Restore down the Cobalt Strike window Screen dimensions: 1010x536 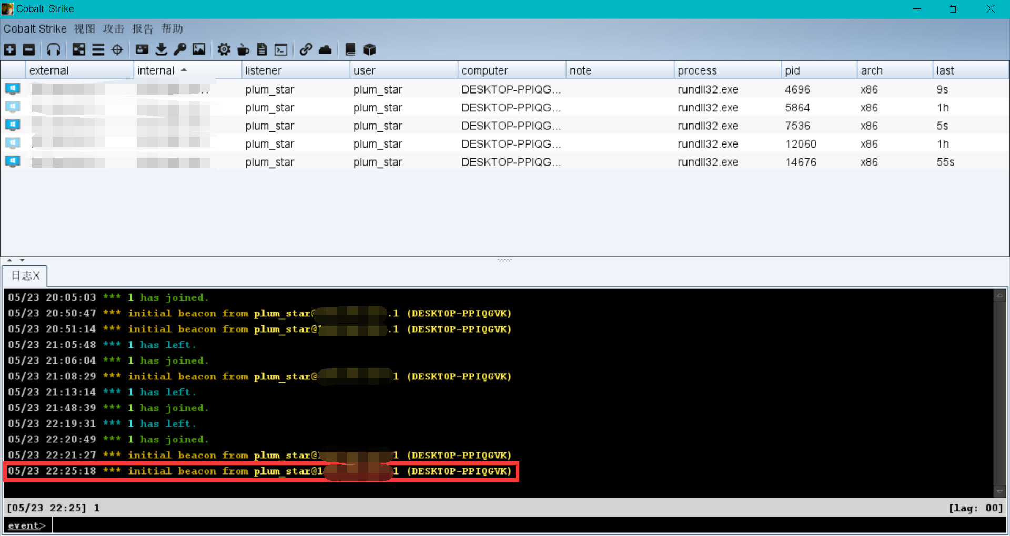953,9
